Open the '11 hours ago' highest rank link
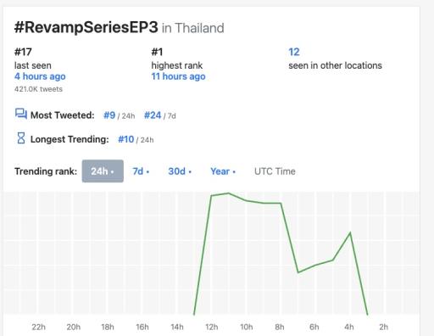 (178, 76)
